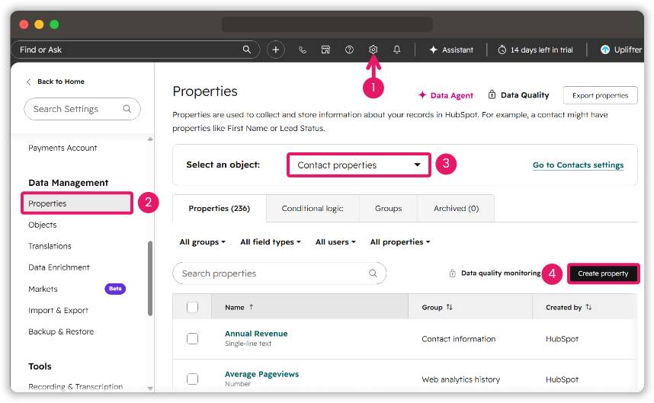Switch to the Properties (236) tab
The image size is (654, 403).
pos(220,209)
